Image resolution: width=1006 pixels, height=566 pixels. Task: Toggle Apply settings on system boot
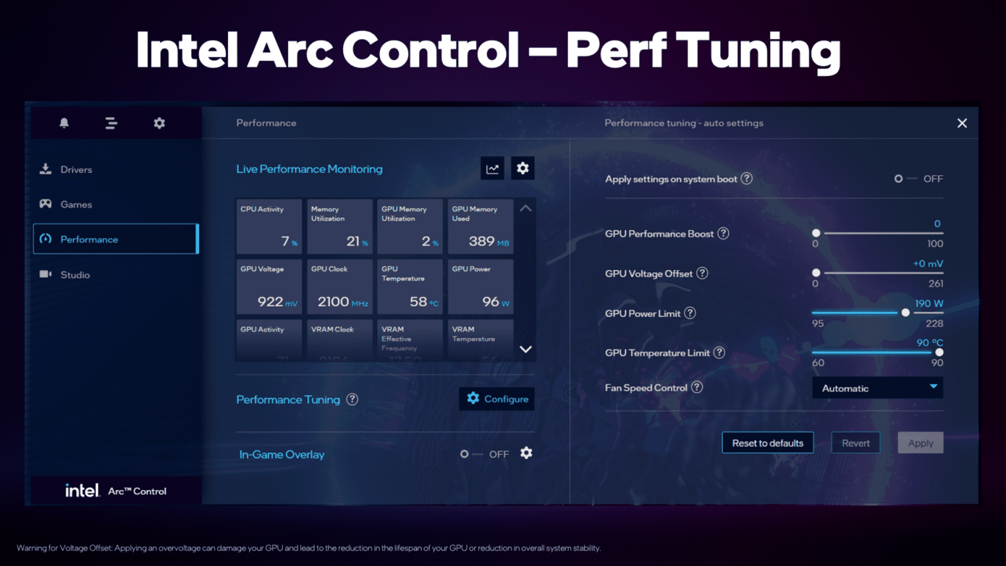coord(902,178)
